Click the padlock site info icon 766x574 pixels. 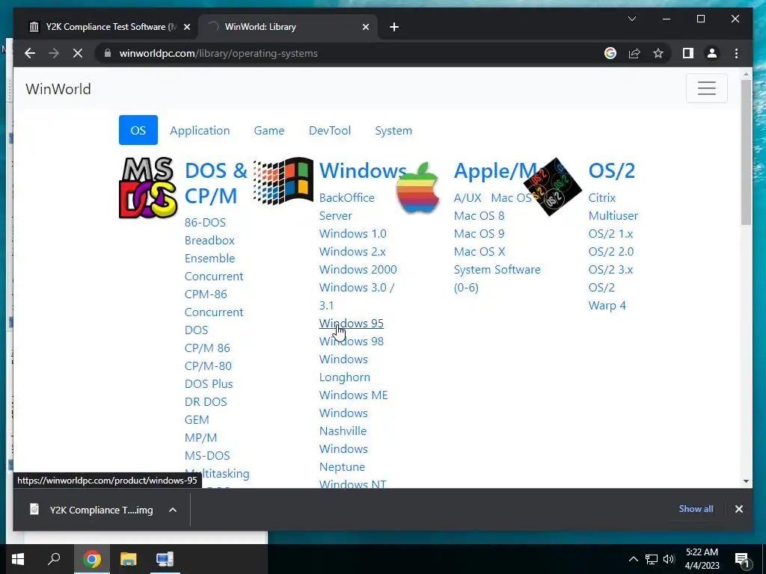(108, 53)
